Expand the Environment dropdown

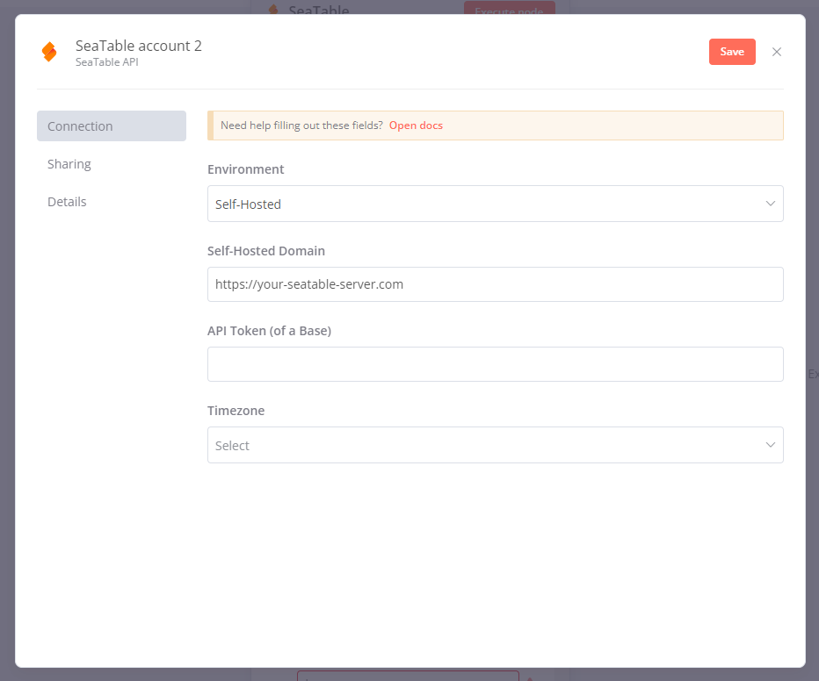(495, 204)
